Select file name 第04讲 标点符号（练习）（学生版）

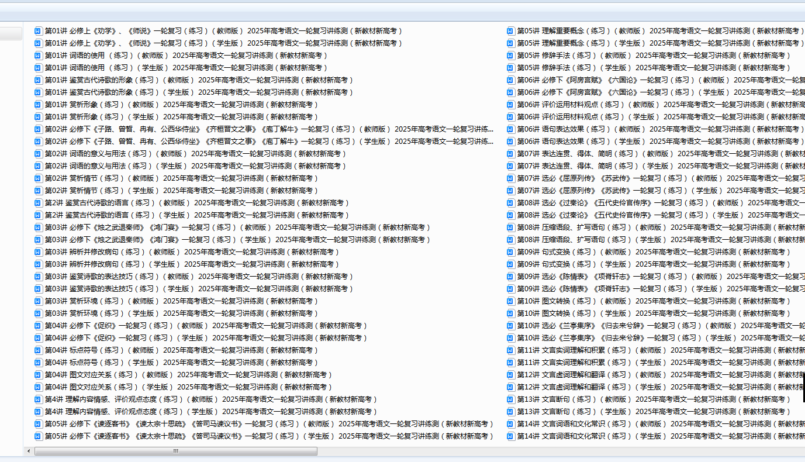pos(182,362)
